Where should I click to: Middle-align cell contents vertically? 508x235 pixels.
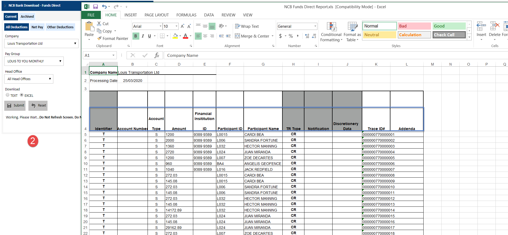205,26
